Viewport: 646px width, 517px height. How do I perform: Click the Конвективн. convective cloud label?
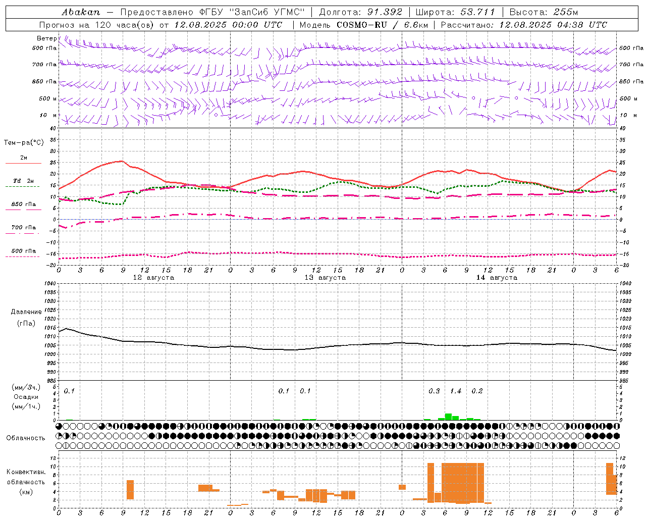pyautogui.click(x=26, y=472)
